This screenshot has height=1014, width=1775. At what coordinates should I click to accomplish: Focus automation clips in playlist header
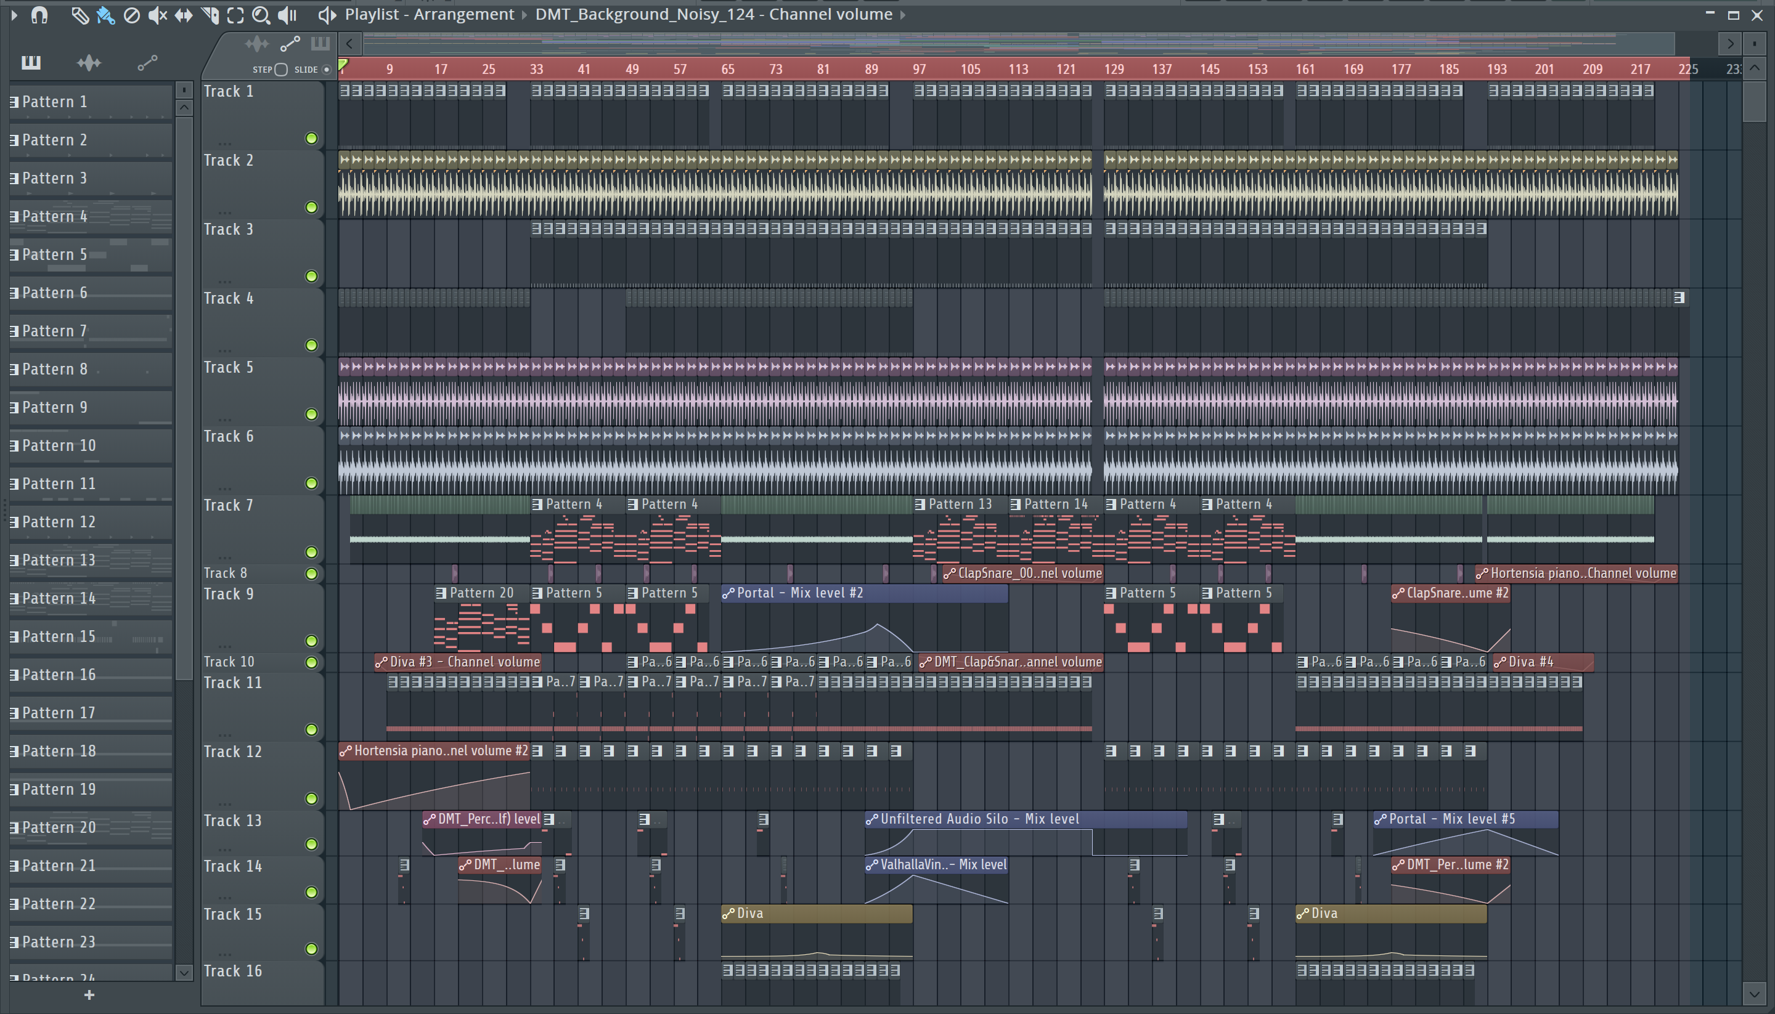tap(290, 44)
